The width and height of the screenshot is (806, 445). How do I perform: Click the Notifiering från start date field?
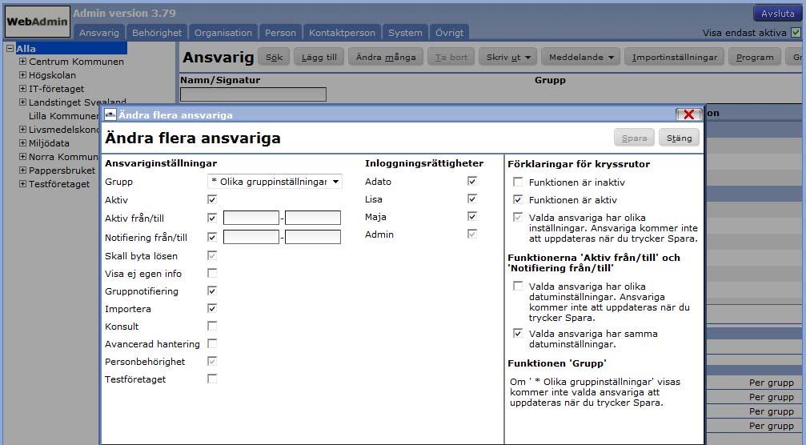coord(251,237)
